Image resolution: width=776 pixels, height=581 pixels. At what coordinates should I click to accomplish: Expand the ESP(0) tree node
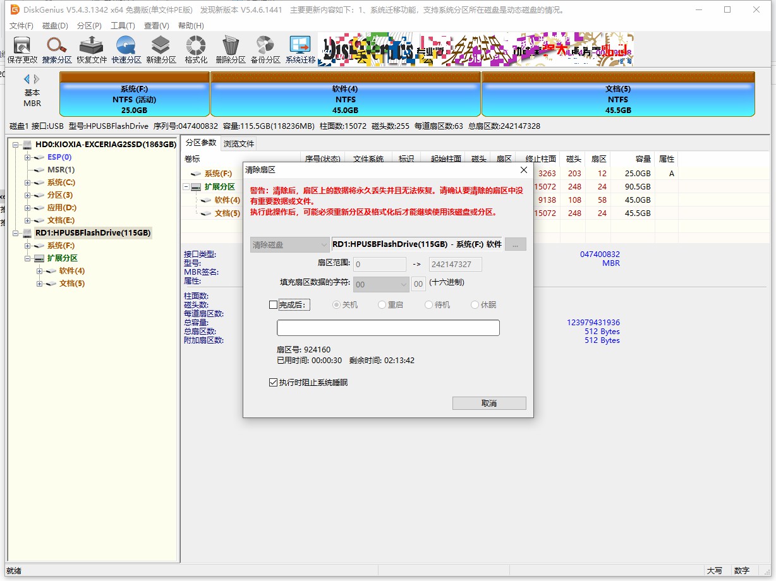click(28, 157)
